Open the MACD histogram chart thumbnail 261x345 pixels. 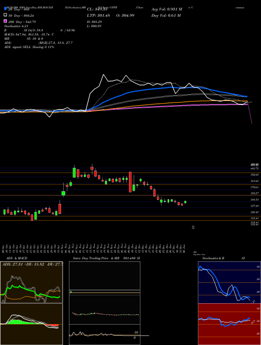(31, 324)
